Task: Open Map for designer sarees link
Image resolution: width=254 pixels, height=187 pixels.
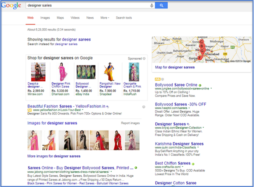Action: pyautogui.click(x=175, y=67)
